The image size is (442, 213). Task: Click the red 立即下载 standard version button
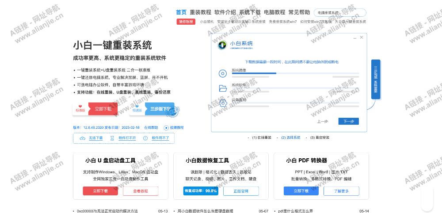103,109
